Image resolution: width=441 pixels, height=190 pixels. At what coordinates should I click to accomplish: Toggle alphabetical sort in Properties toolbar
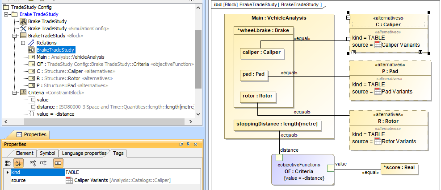coord(19,163)
